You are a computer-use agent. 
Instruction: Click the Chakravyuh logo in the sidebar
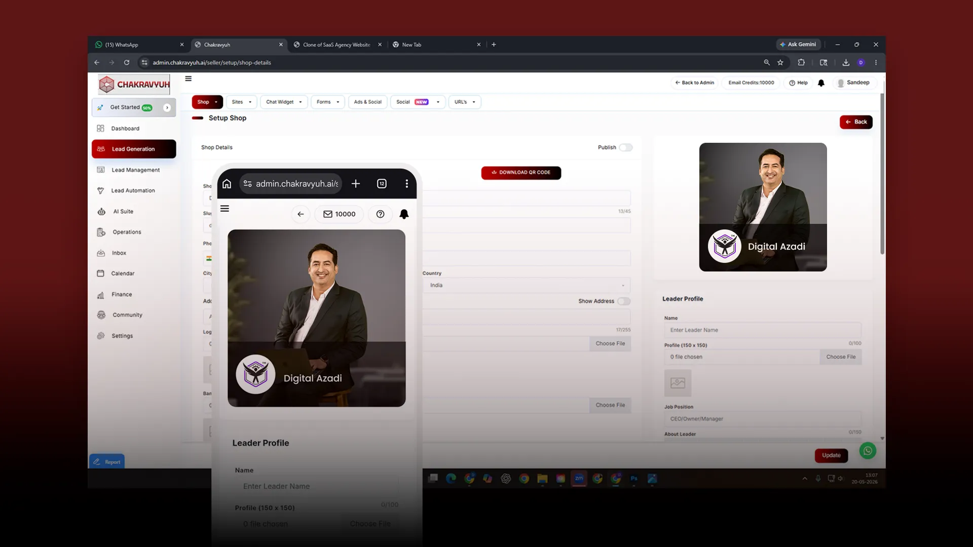coord(134,85)
